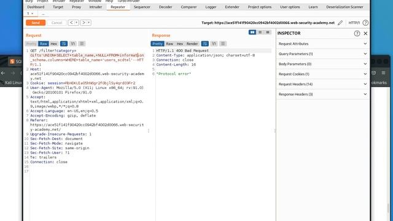Switch request view to Raw

coord(44,44)
